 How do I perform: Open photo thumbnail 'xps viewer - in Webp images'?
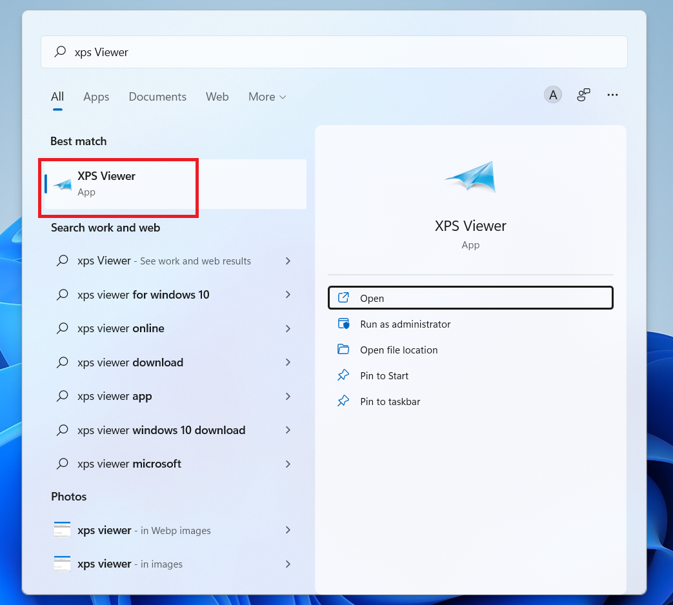[x=62, y=530]
